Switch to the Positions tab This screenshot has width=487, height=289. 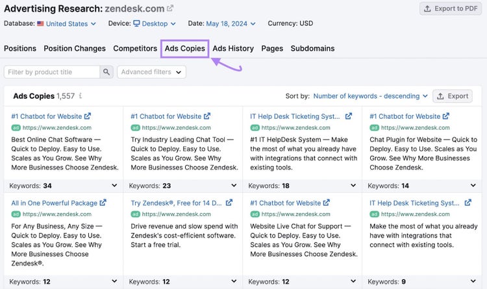20,49
